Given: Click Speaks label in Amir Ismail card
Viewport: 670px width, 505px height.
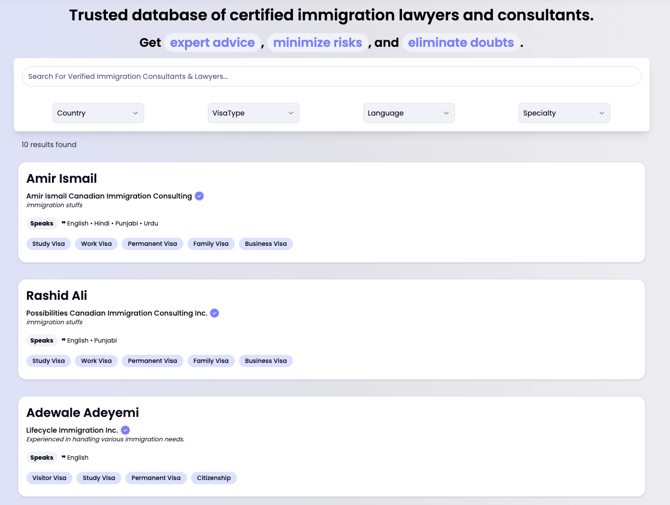Looking at the screenshot, I should (42, 223).
